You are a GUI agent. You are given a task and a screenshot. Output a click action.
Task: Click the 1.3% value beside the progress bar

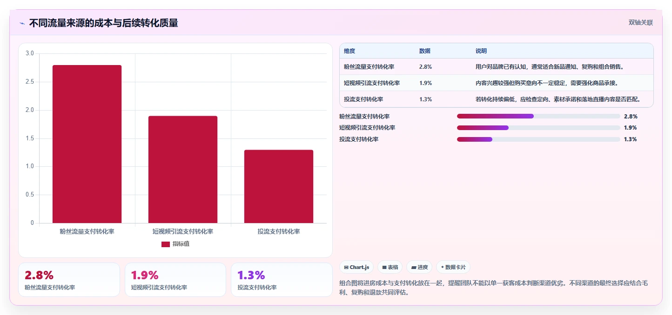(x=631, y=139)
